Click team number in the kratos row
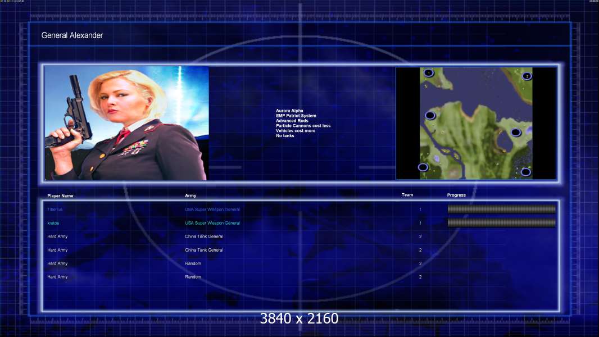Image resolution: width=599 pixels, height=337 pixels. click(x=420, y=223)
